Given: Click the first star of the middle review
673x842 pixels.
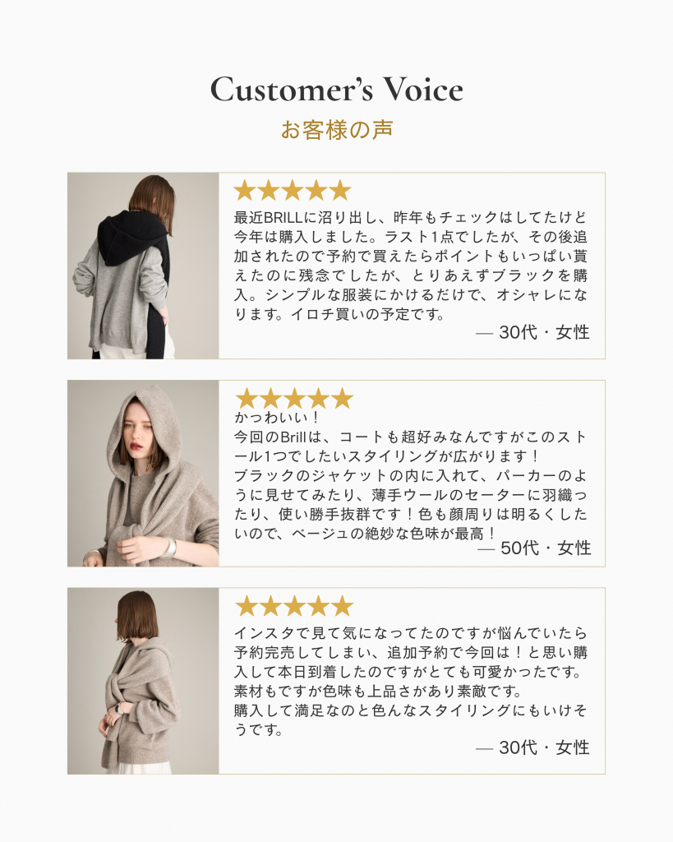Looking at the screenshot, I should click(x=247, y=399).
